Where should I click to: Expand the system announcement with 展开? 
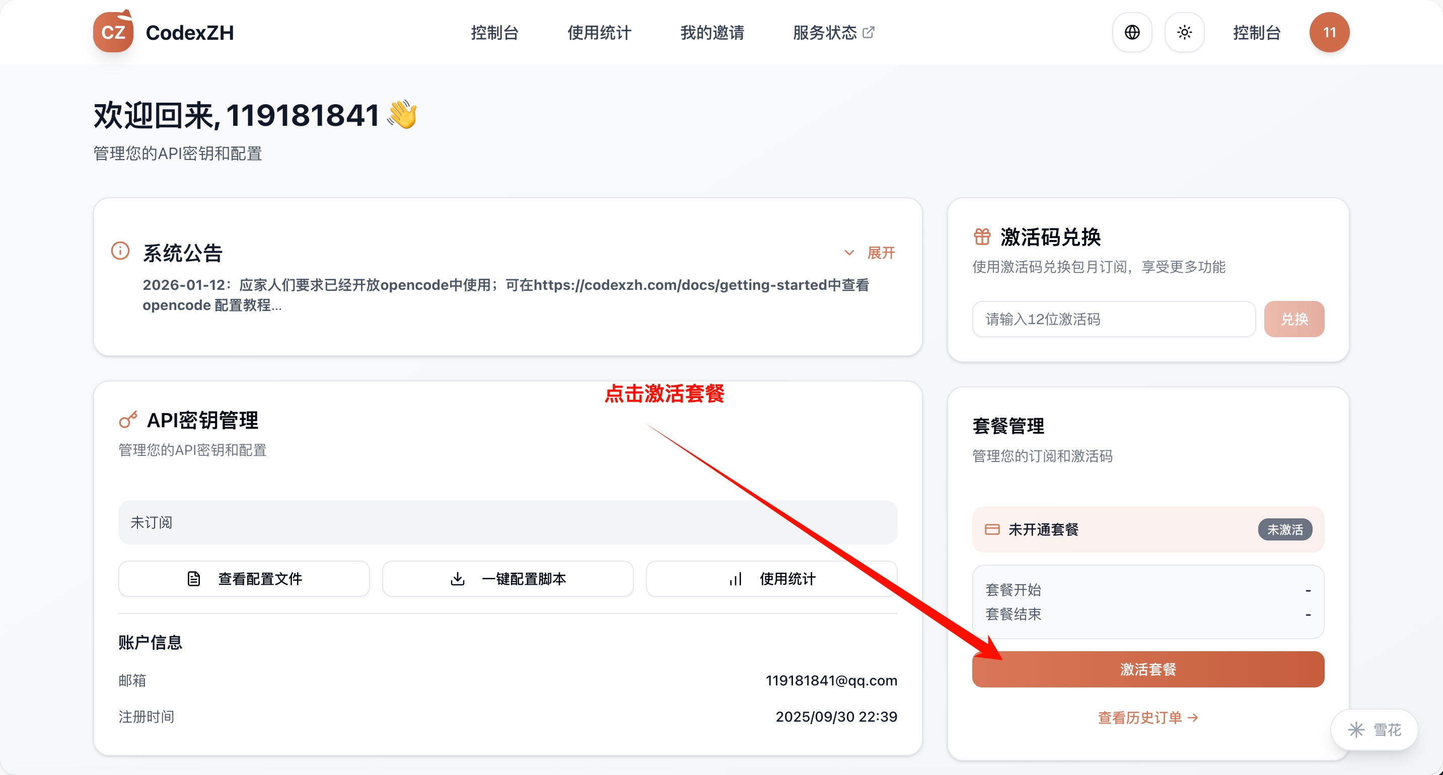click(x=881, y=253)
